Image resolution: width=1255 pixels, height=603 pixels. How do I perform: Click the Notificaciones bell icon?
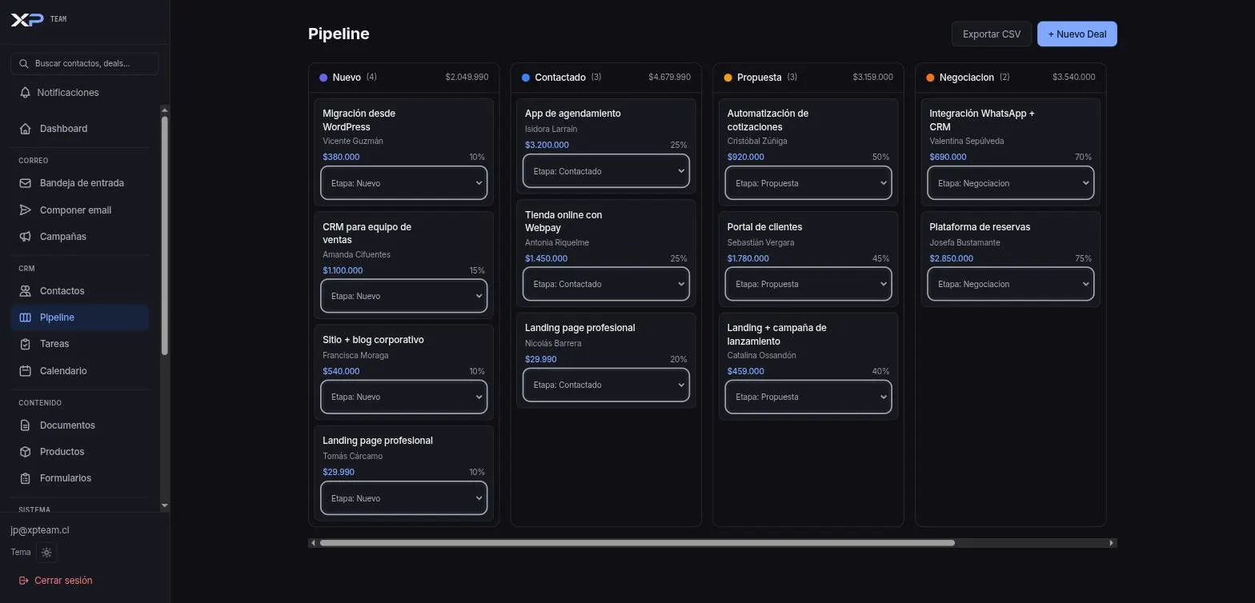click(x=26, y=93)
